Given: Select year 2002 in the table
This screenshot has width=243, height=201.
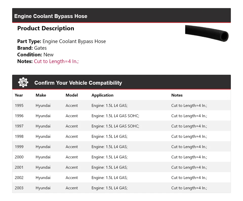Looking at the screenshot, I should point(19,178).
